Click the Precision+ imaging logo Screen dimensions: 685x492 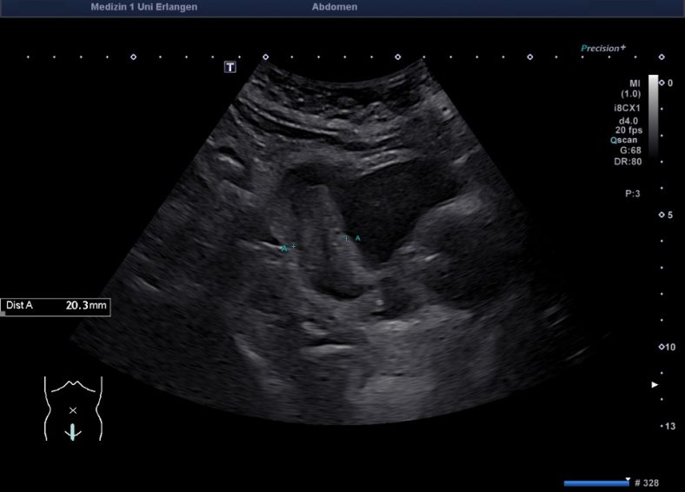(x=603, y=49)
